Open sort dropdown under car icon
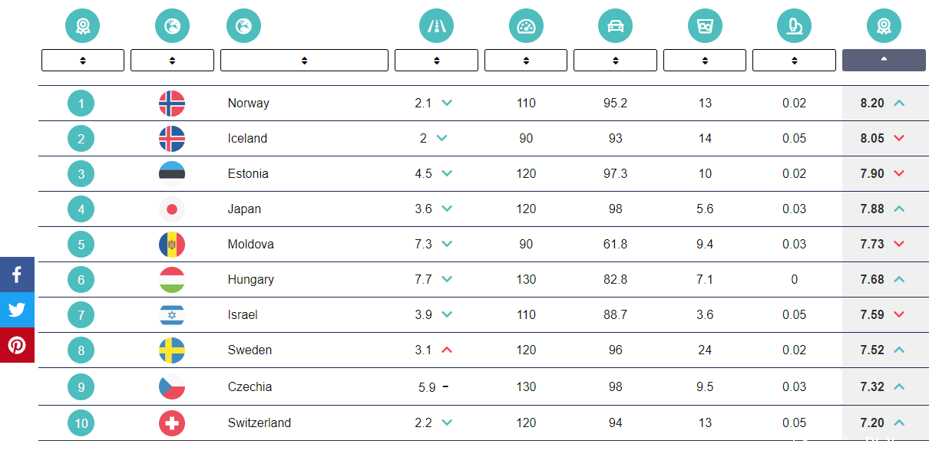 click(615, 61)
